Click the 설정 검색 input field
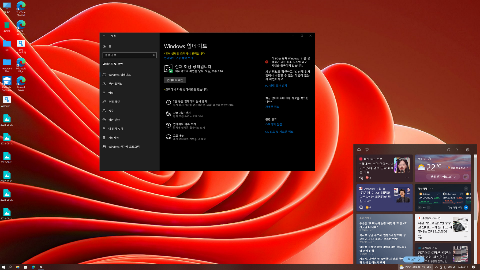480x270 pixels. 129,55
